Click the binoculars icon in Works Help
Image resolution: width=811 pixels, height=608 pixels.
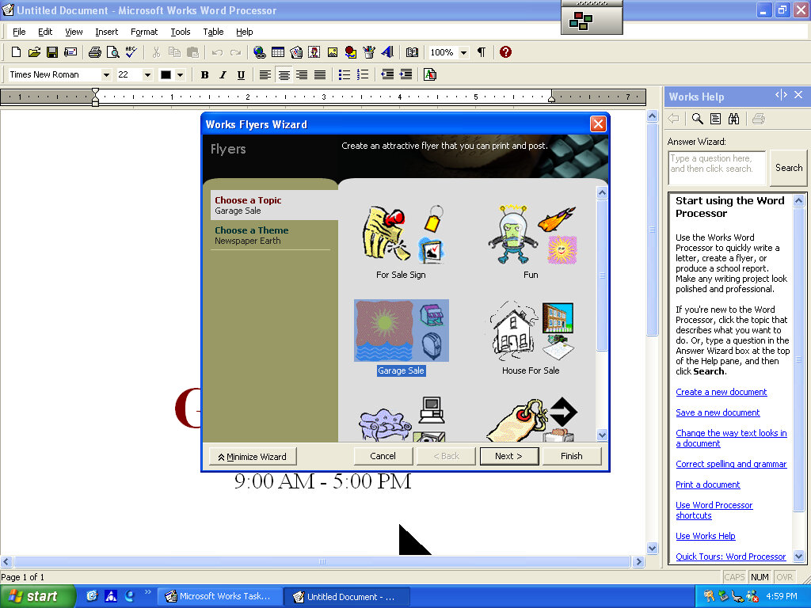[733, 119]
